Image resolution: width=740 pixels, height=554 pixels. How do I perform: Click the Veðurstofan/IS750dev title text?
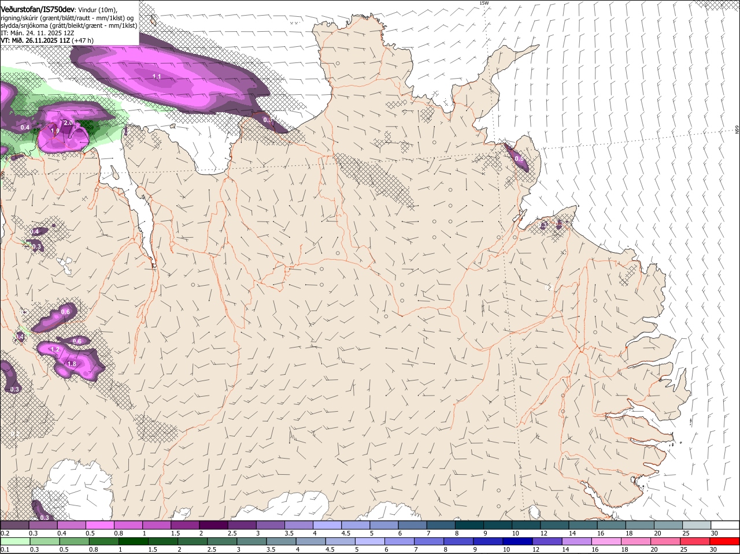[x=38, y=9]
